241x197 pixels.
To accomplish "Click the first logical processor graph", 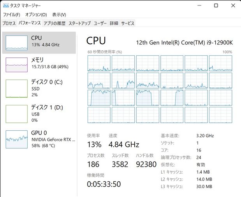I will tap(99, 63).
